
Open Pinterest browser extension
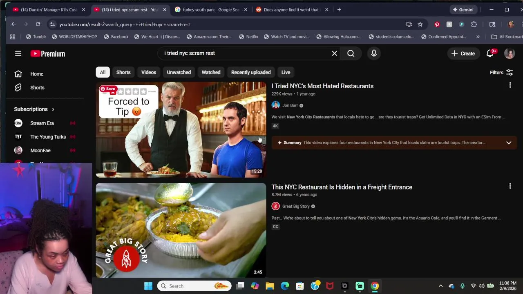[437, 24]
